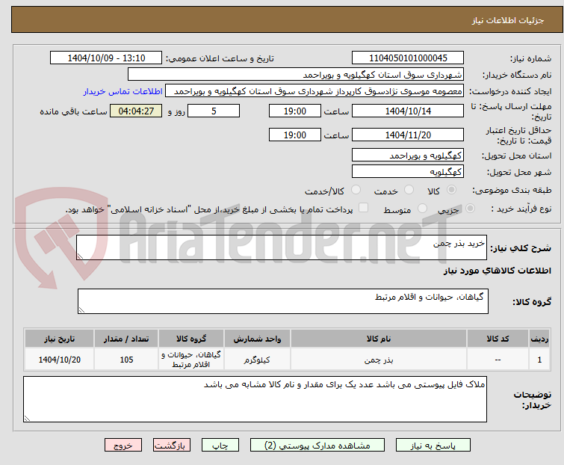The image size is (564, 465).
Task: Click the کد کالا column header
Action: [x=498, y=339]
